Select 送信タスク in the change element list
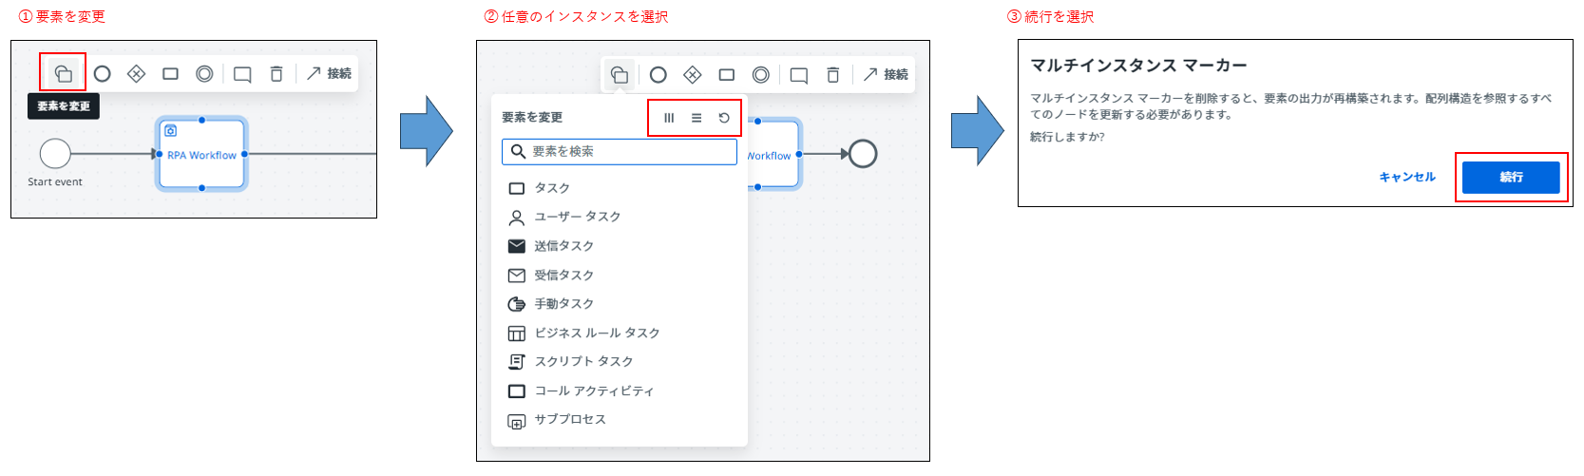The width and height of the screenshot is (1584, 476). point(563,246)
